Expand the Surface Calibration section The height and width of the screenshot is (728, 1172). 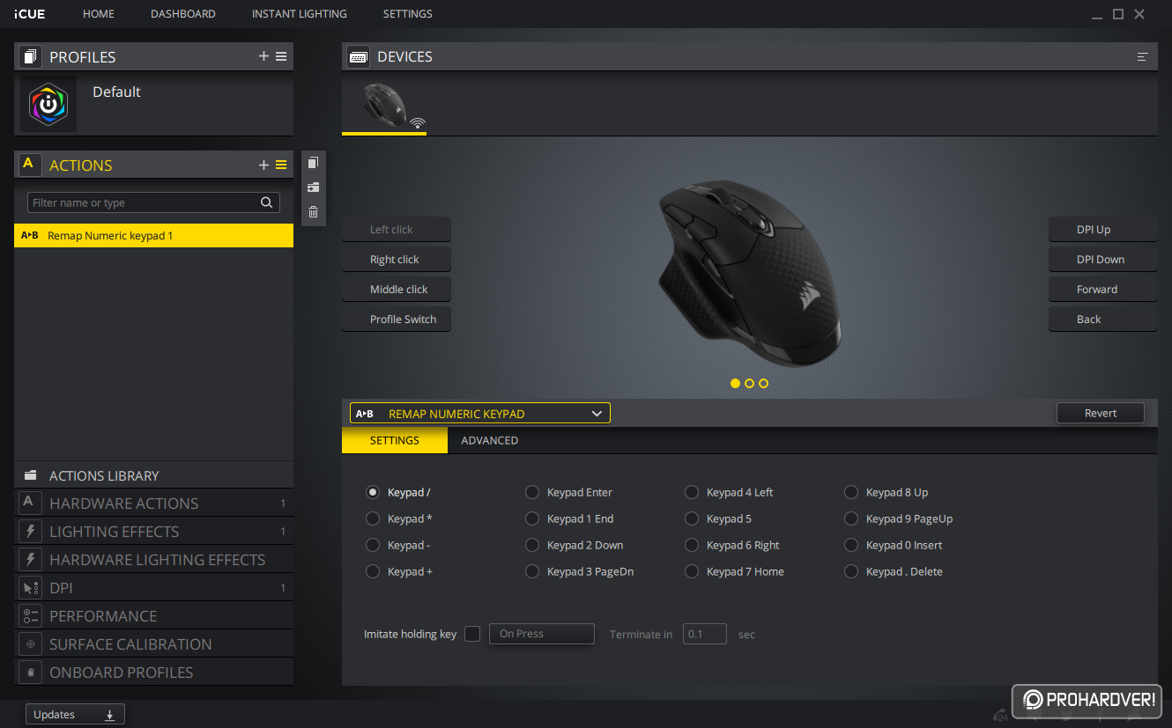coord(153,644)
